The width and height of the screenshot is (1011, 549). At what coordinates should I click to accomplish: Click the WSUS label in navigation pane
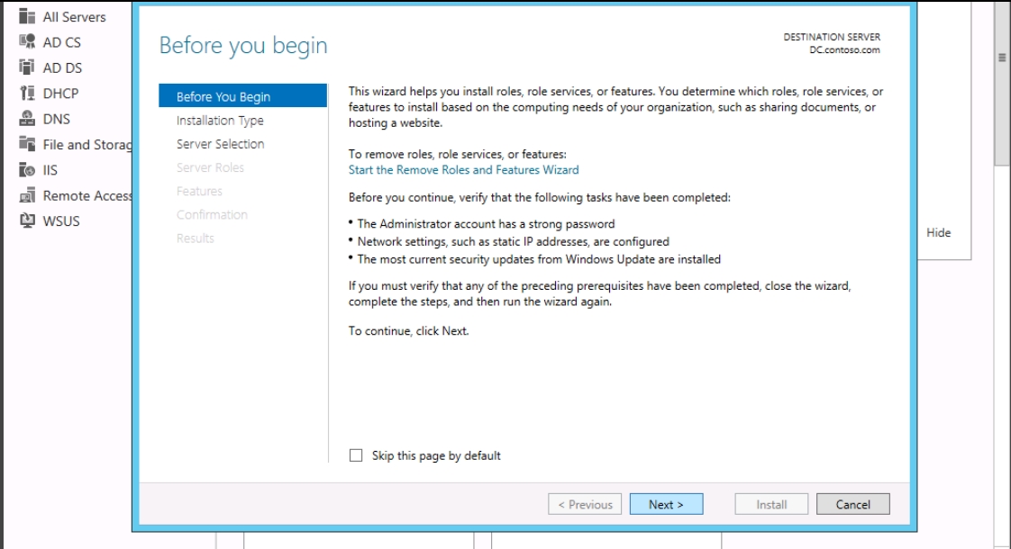[x=61, y=220]
